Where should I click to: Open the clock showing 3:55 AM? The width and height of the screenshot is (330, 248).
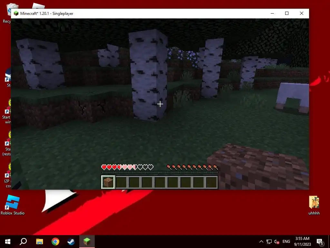click(302, 242)
